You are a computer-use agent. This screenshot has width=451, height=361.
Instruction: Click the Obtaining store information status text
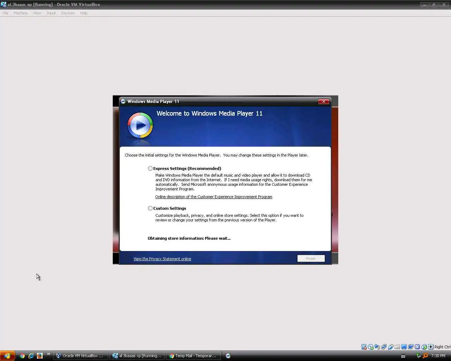(189, 238)
